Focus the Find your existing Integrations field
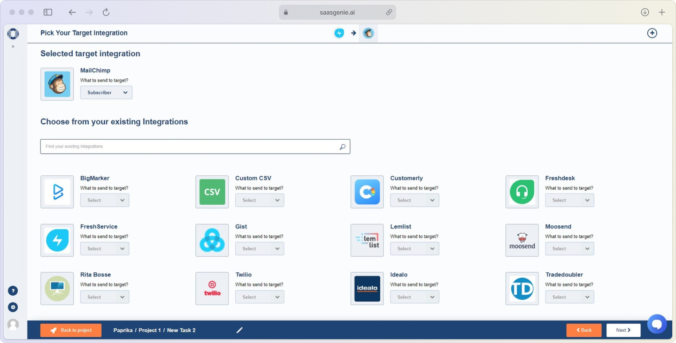676x343 pixels. click(195, 147)
